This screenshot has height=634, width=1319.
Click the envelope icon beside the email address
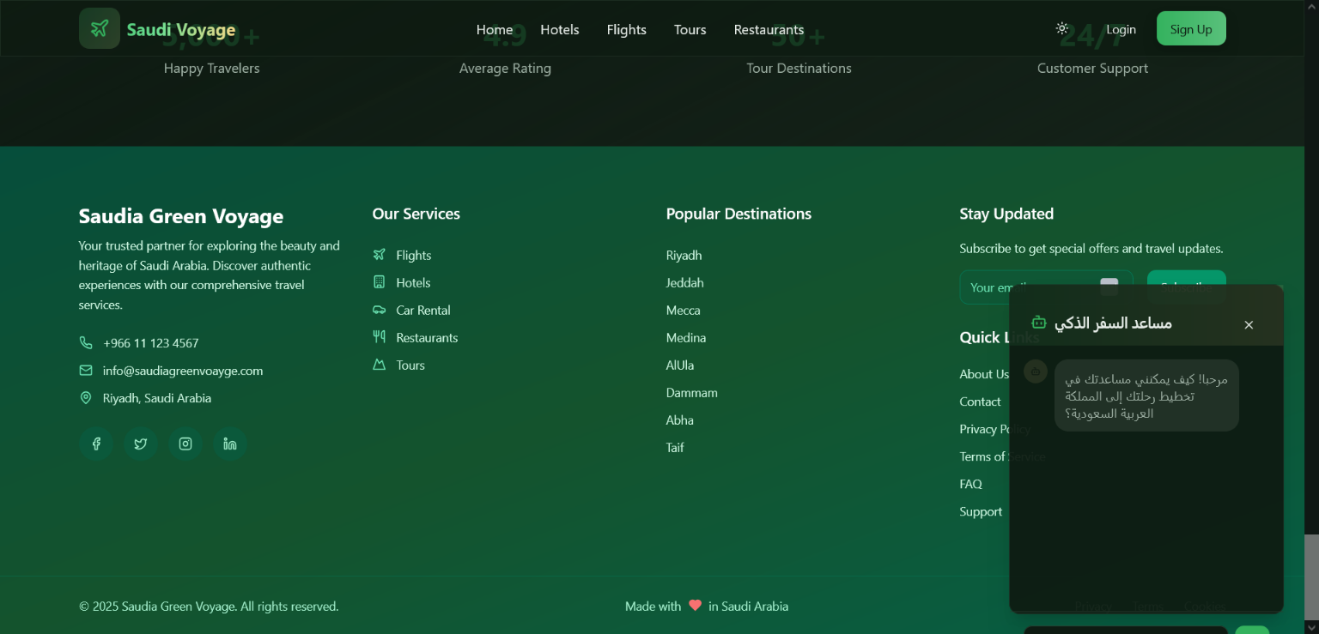coord(86,371)
